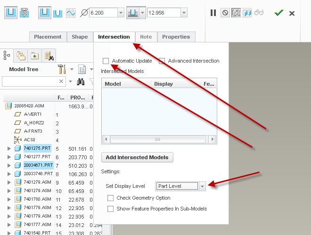Tick Show Feature Properties In Sub-Models
Image resolution: width=311 pixels, height=235 pixels.
point(110,209)
